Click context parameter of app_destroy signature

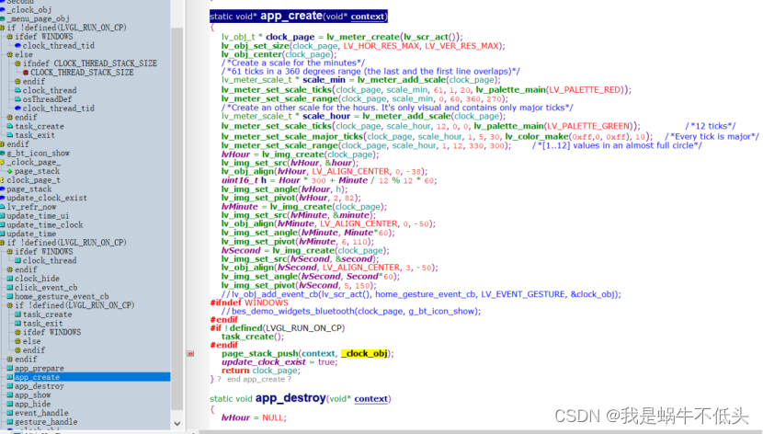[371, 399]
